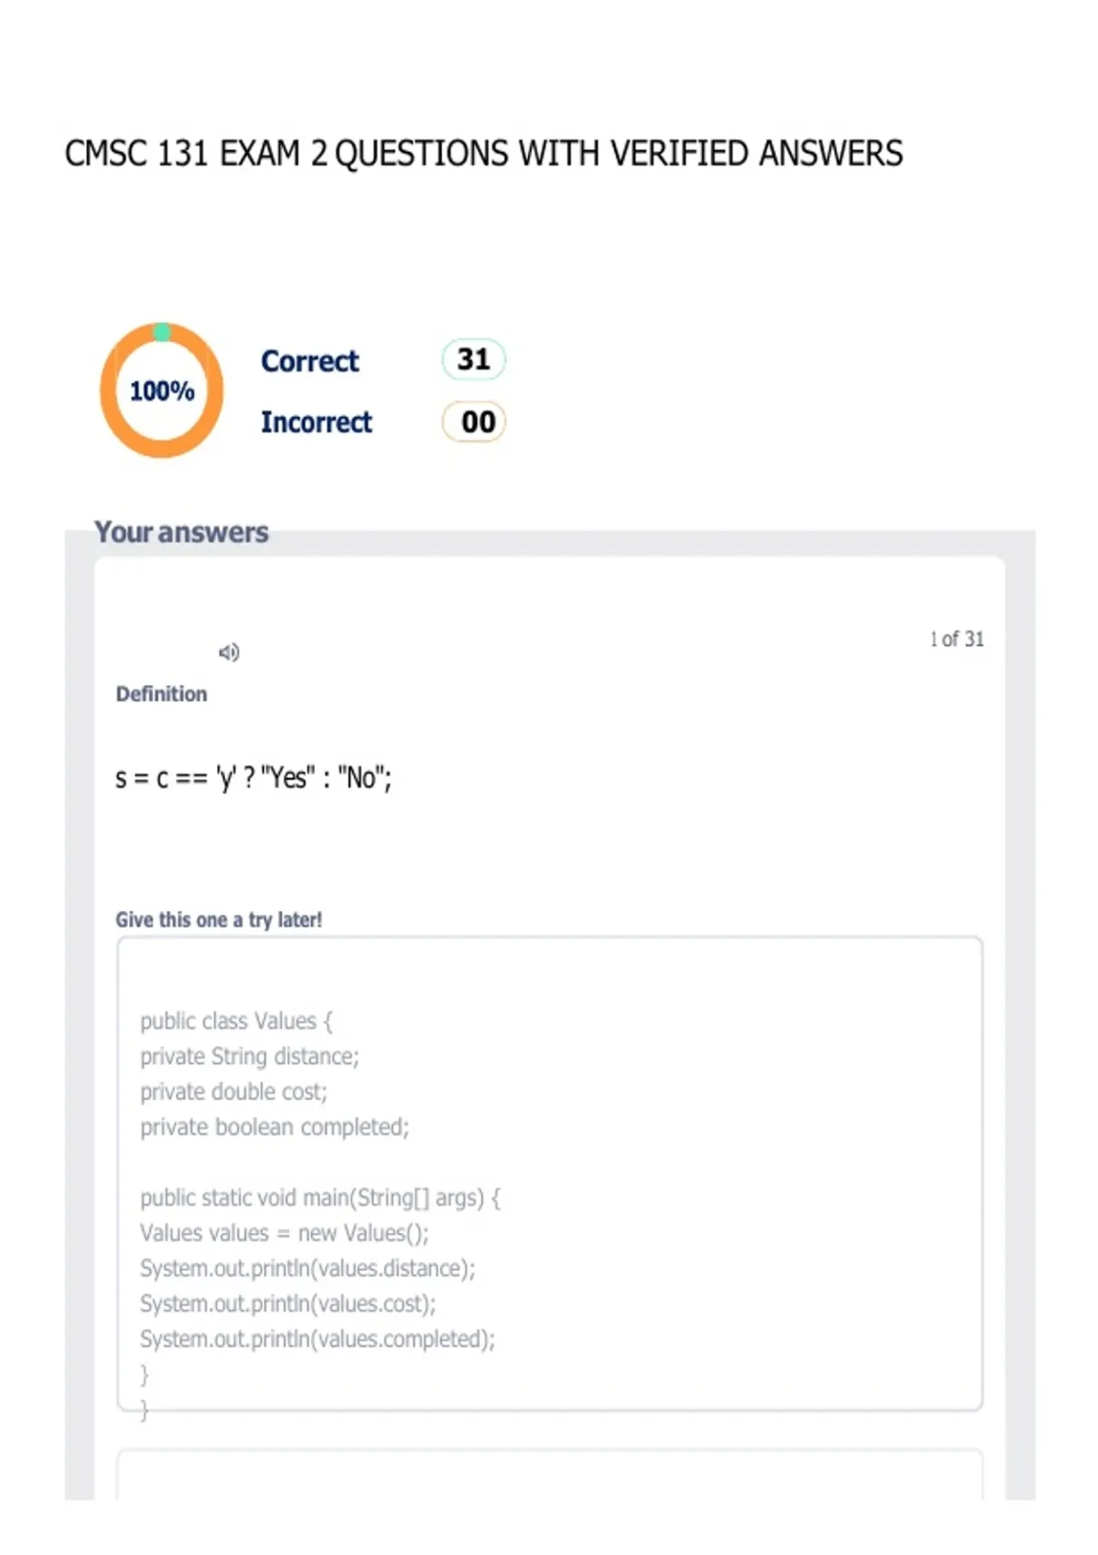Image resolution: width=1098 pixels, height=1555 pixels.
Task: Select the next answer card at the bottom
Action: pos(550,1475)
